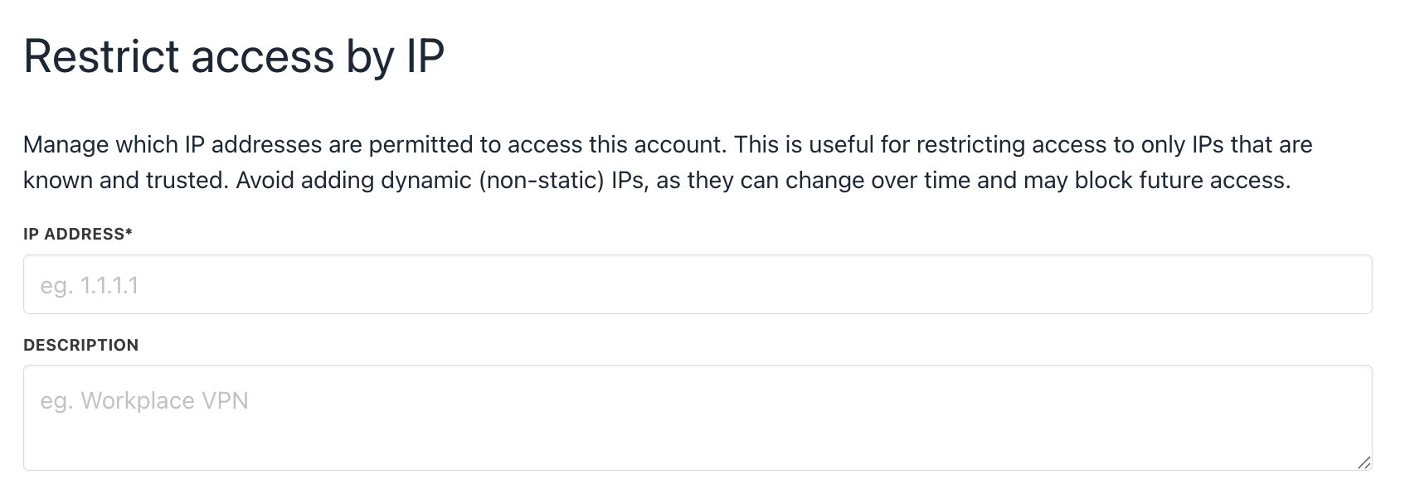Click the required asterisk after IP ADDRESS
The width and height of the screenshot is (1405, 499).
(x=129, y=233)
